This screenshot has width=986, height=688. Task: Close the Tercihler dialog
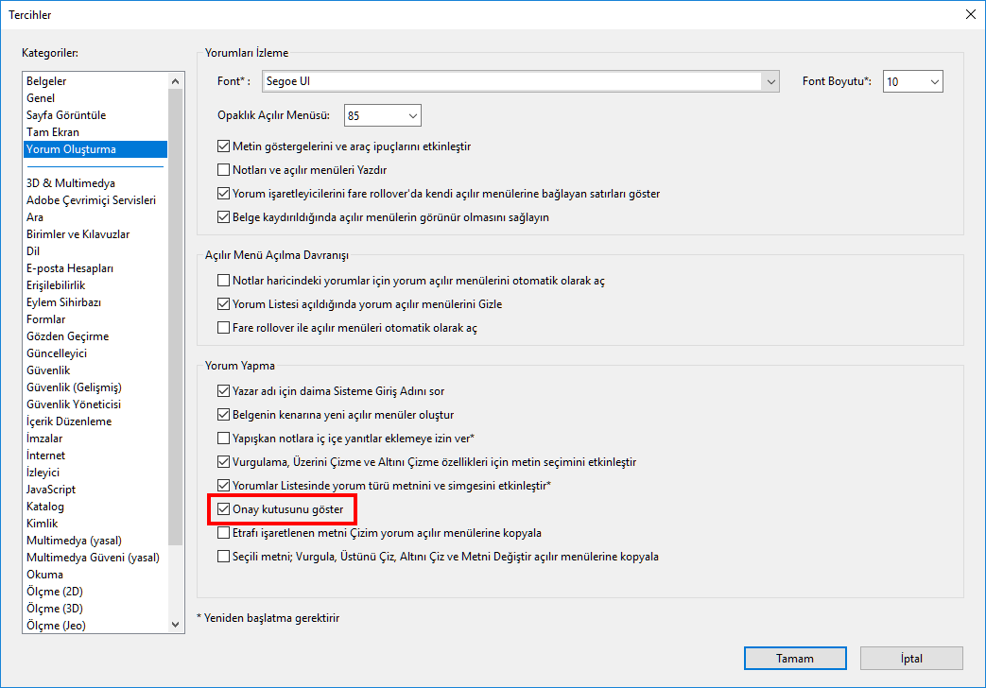click(x=970, y=14)
